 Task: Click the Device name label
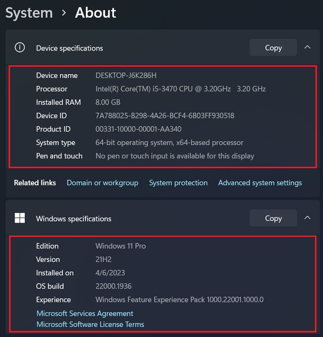click(57, 75)
